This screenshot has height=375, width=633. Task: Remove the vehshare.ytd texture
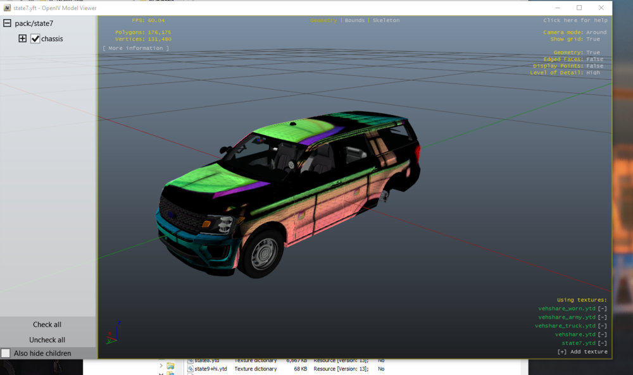[x=603, y=334]
